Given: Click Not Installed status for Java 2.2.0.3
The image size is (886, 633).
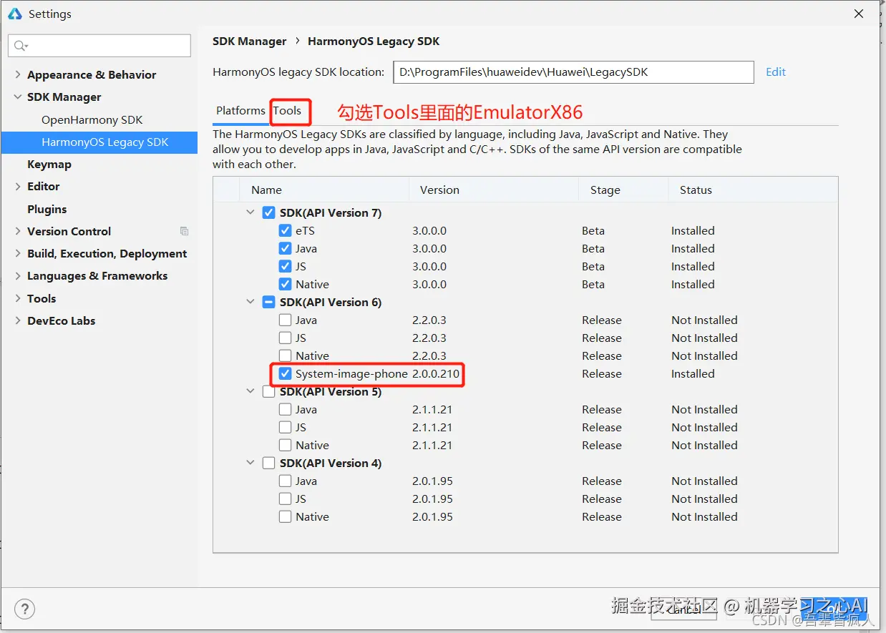Looking at the screenshot, I should click(704, 320).
